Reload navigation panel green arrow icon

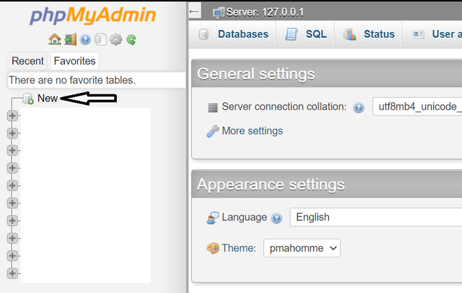tap(131, 39)
